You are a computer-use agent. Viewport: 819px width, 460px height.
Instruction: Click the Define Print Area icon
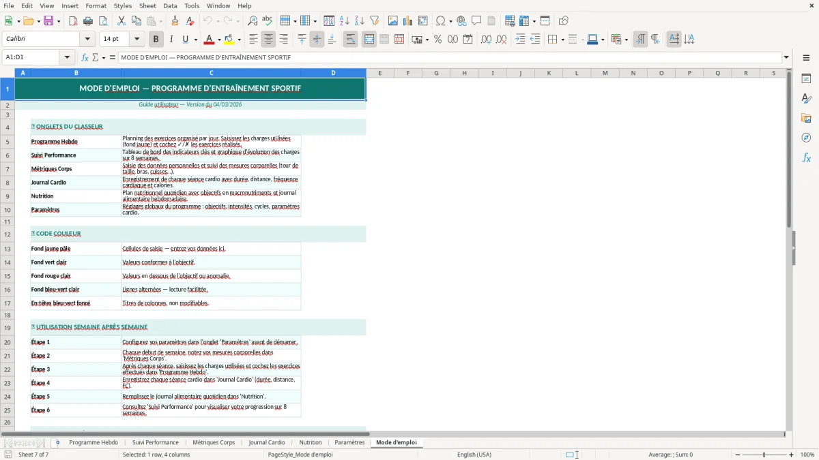(x=510, y=21)
